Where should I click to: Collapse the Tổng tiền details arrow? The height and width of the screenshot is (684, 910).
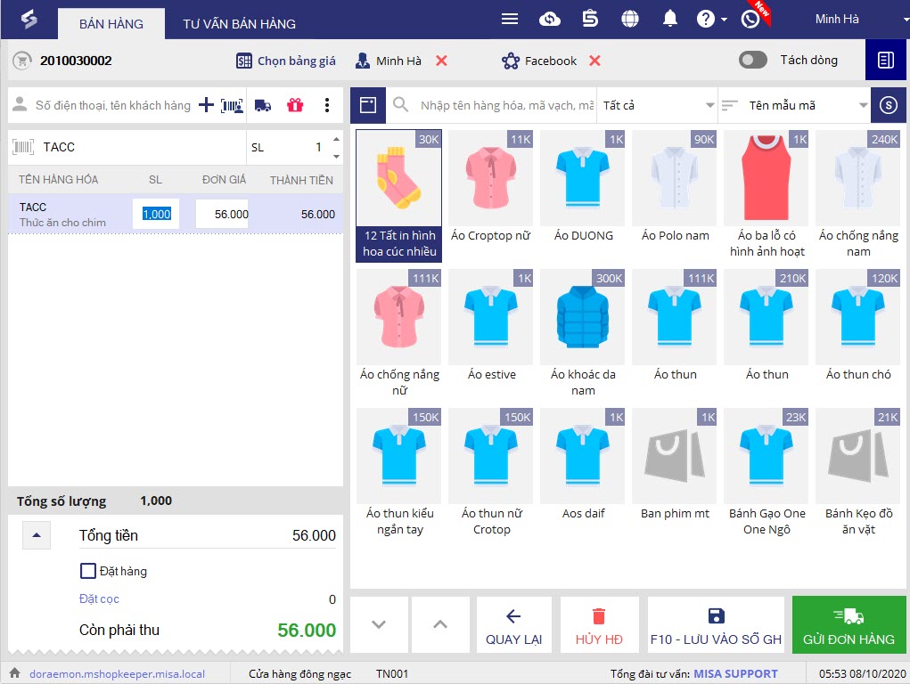coord(37,535)
